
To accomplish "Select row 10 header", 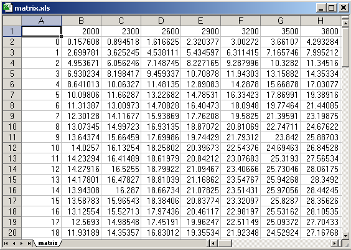I will pos(12,127).
